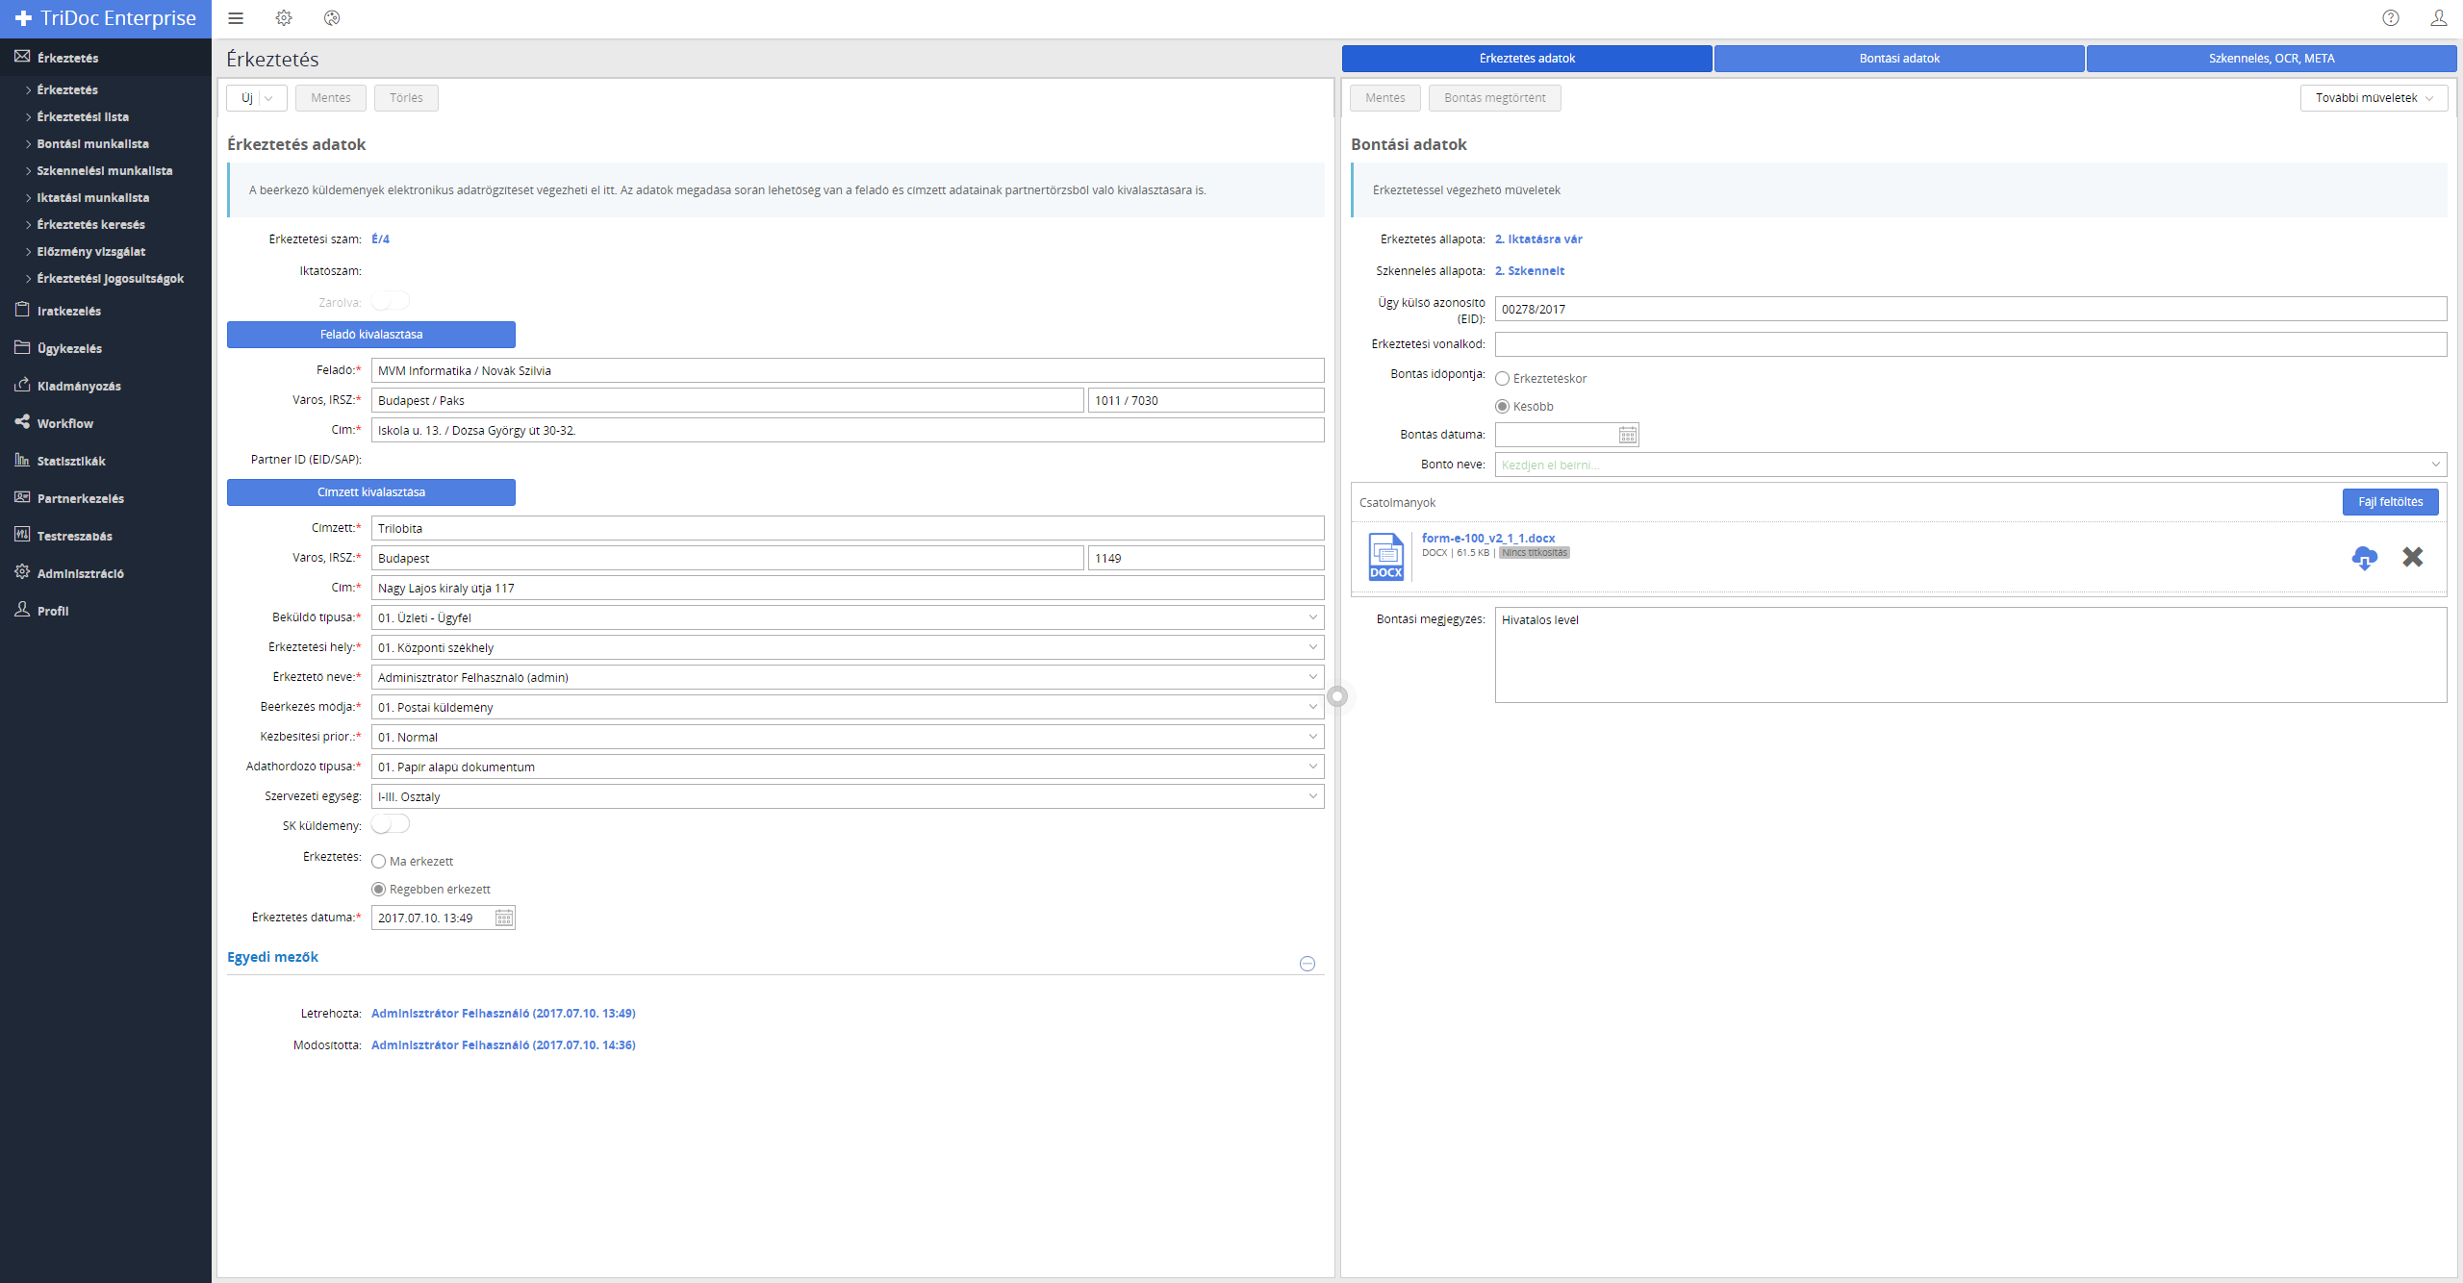Switch to the Bontási adatok tab
Viewport: 2463px width, 1283px height.
pyautogui.click(x=1898, y=59)
